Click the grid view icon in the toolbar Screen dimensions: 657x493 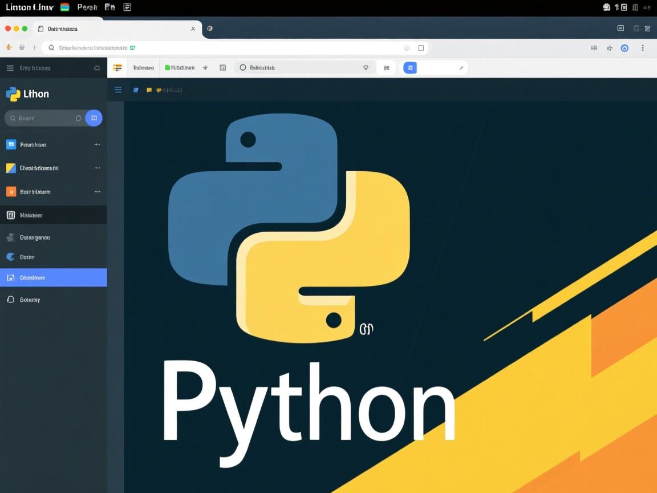[222, 67]
